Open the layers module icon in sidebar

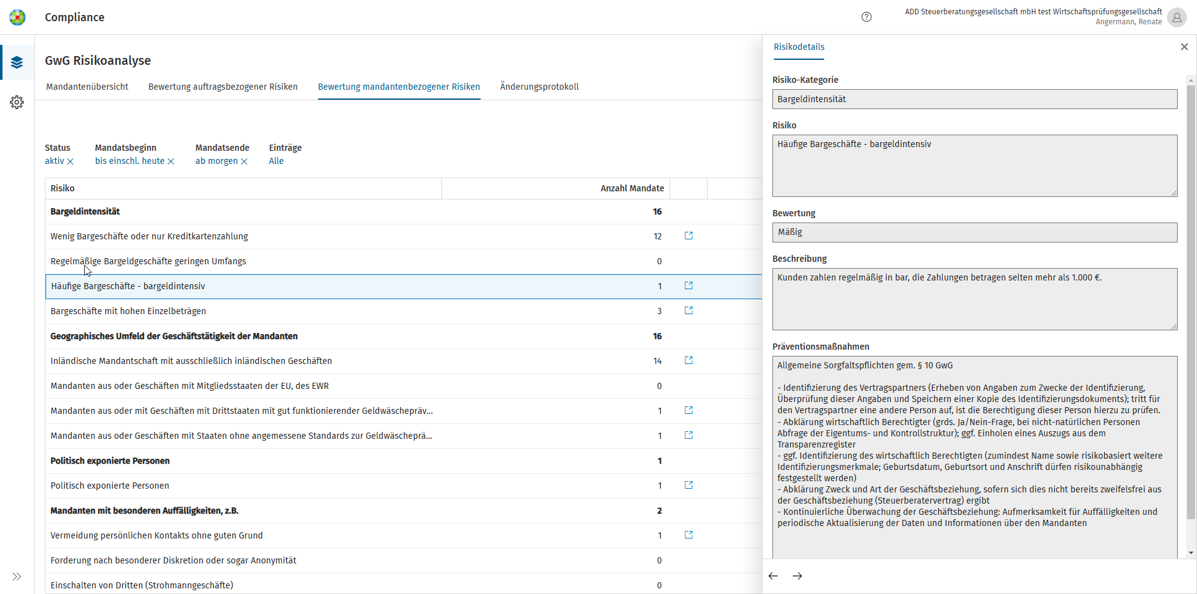pyautogui.click(x=17, y=62)
